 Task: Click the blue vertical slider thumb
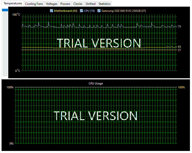click(5, 10)
